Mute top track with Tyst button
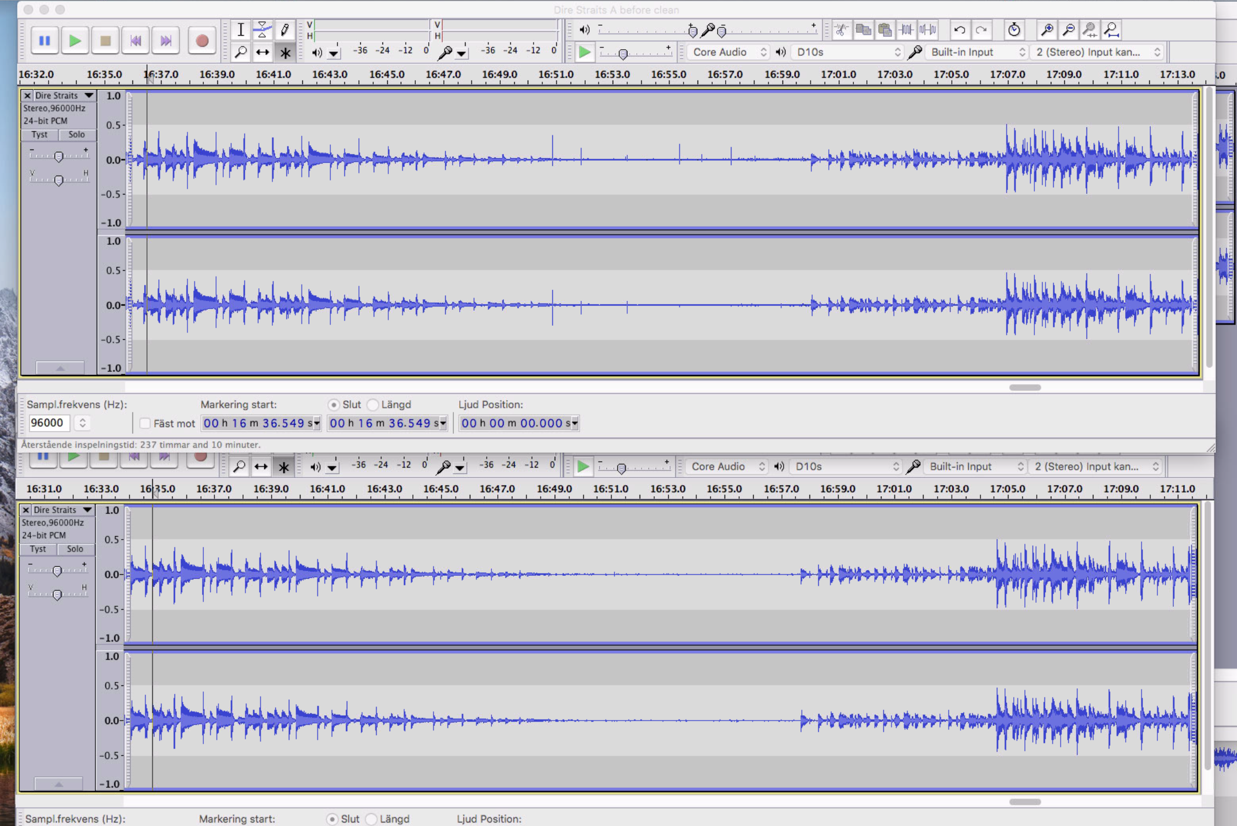This screenshot has height=826, width=1237. pos(39,134)
